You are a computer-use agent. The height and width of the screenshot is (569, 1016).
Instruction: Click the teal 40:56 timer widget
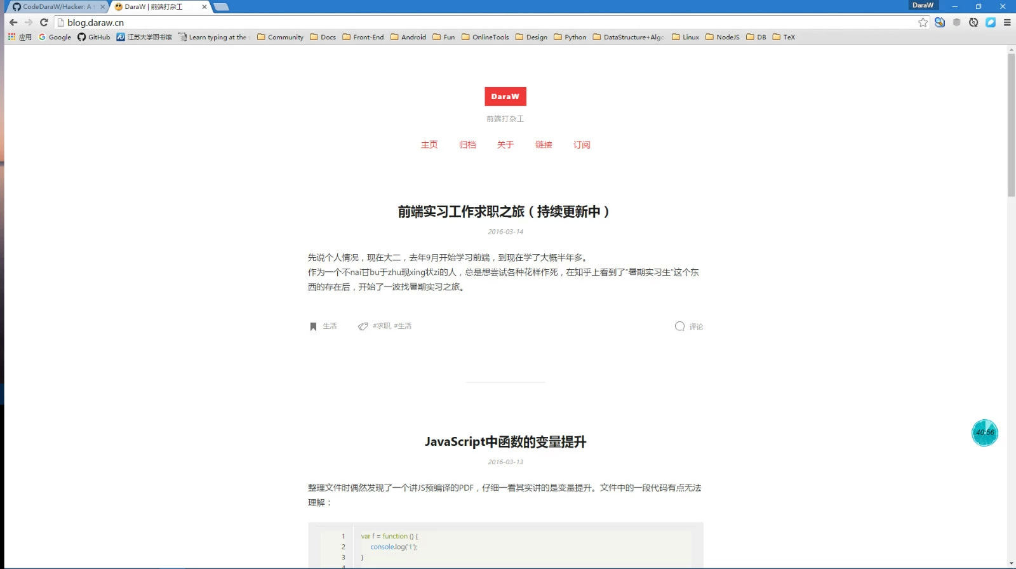(985, 432)
